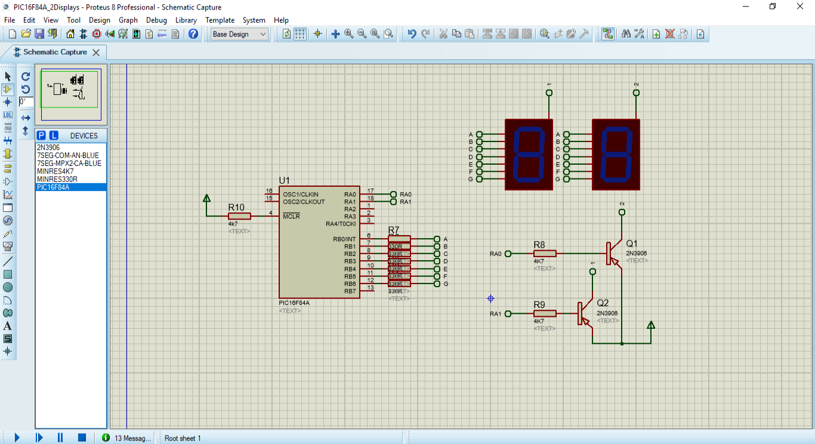Click the L library manager button
Image resolution: width=815 pixels, height=444 pixels.
coord(54,135)
